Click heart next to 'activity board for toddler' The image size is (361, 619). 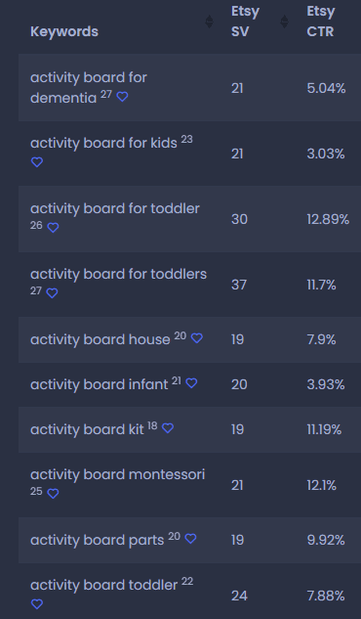pyautogui.click(x=53, y=228)
